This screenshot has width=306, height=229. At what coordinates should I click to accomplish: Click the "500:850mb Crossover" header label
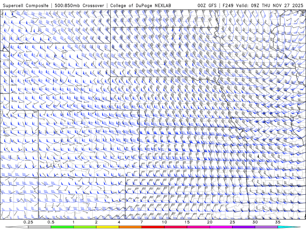[80, 5]
